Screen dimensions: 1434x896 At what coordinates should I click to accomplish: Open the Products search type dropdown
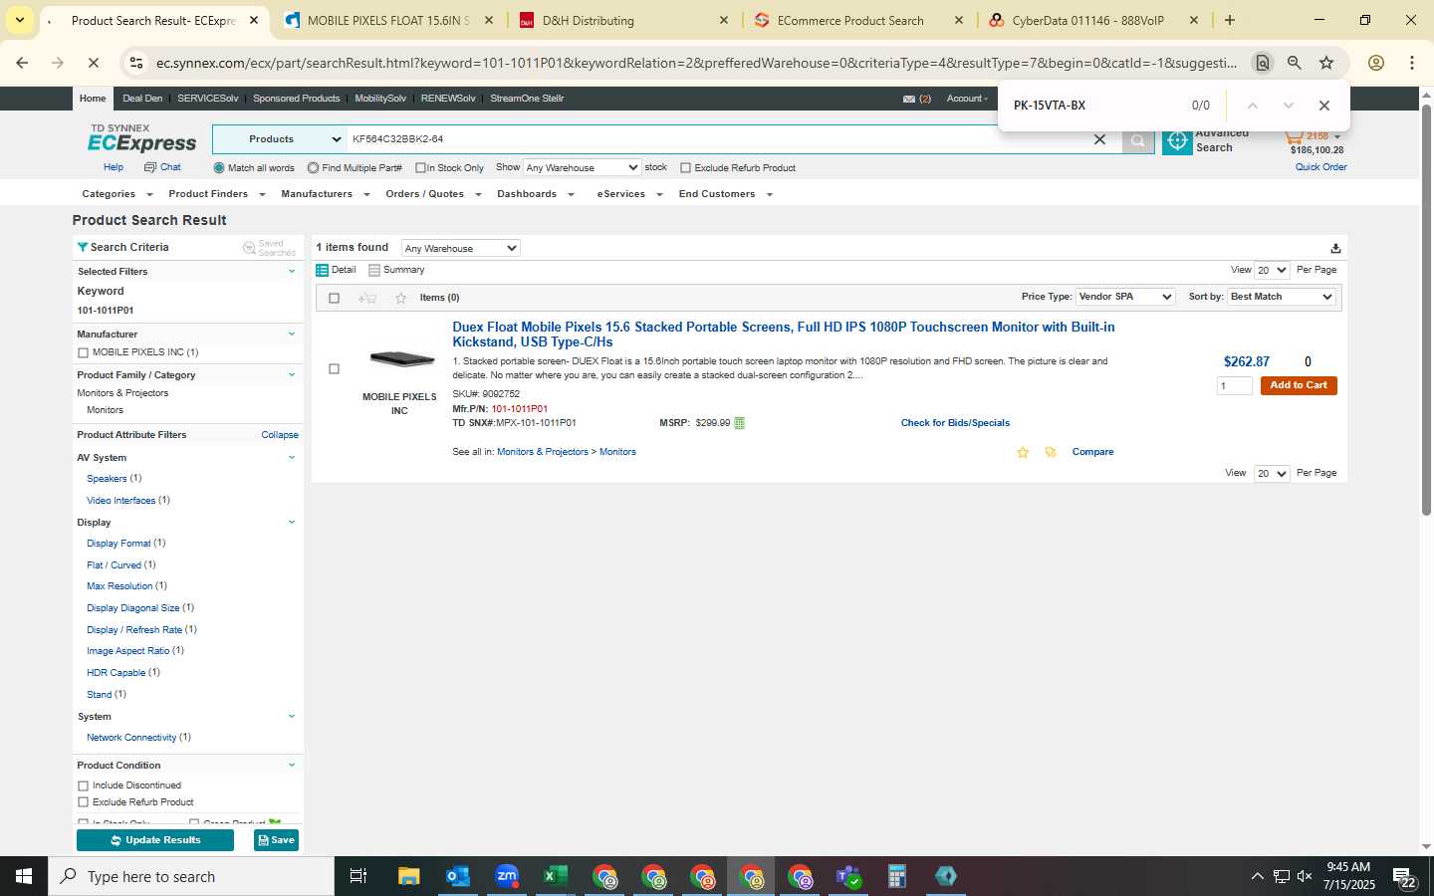point(280,139)
